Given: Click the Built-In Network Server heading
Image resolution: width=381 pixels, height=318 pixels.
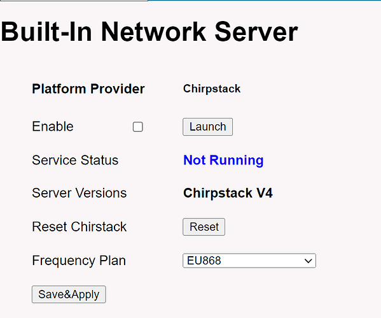Looking at the screenshot, I should 149,32.
